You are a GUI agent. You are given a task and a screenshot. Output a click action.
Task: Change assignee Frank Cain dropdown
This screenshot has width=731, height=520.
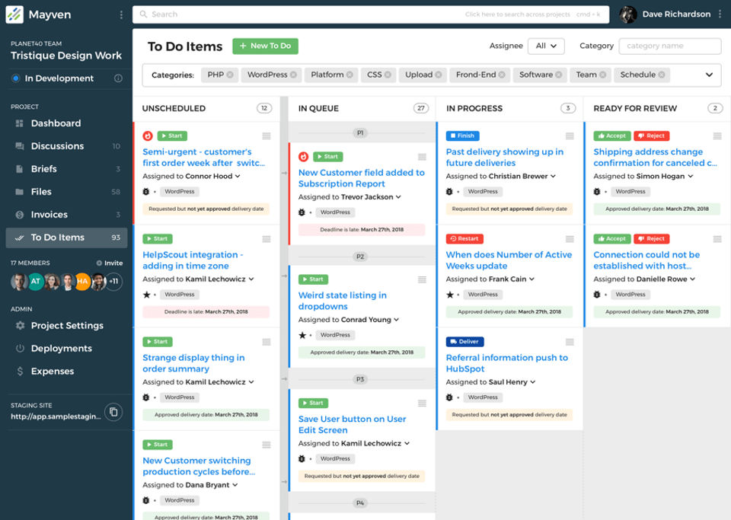coord(512,279)
